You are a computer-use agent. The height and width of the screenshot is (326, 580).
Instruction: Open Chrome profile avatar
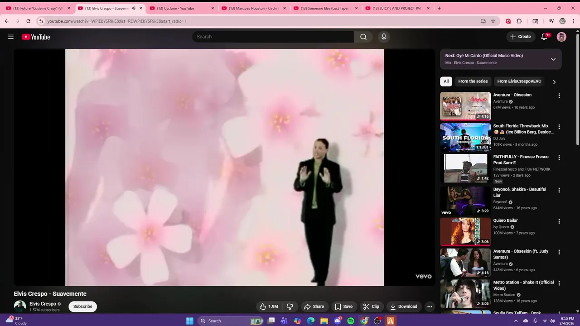562,21
